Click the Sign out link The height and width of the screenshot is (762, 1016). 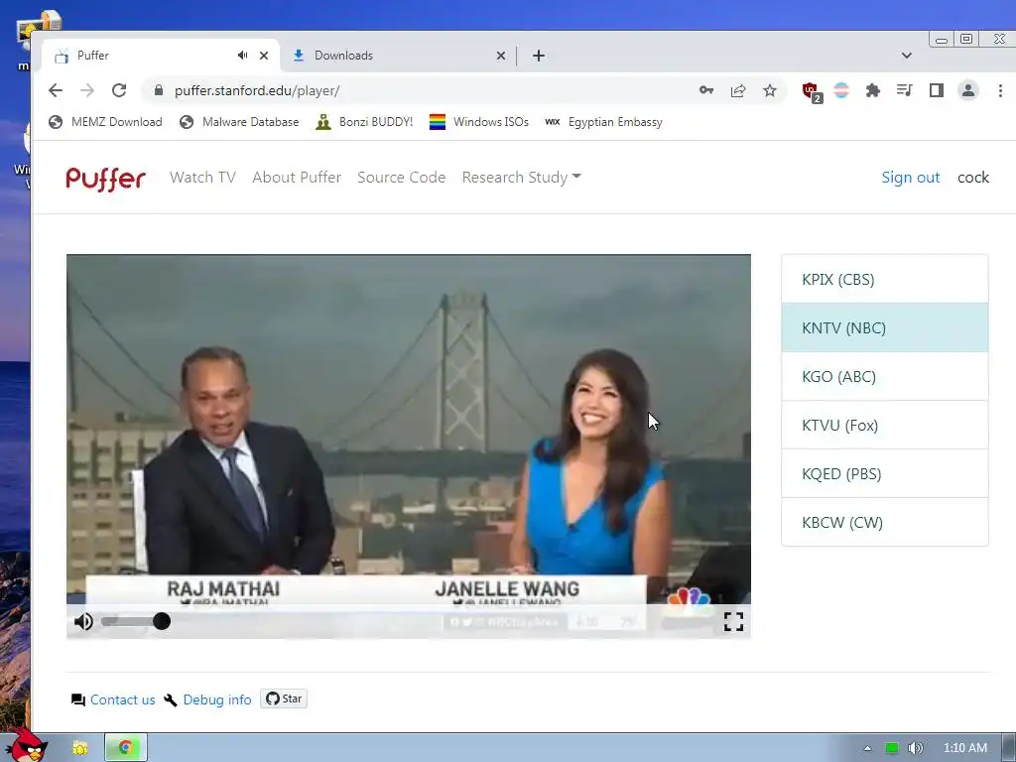pyautogui.click(x=911, y=177)
